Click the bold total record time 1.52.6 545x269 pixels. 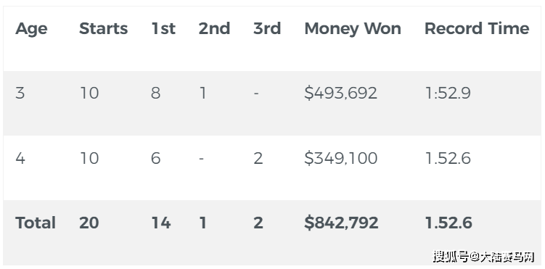(448, 223)
